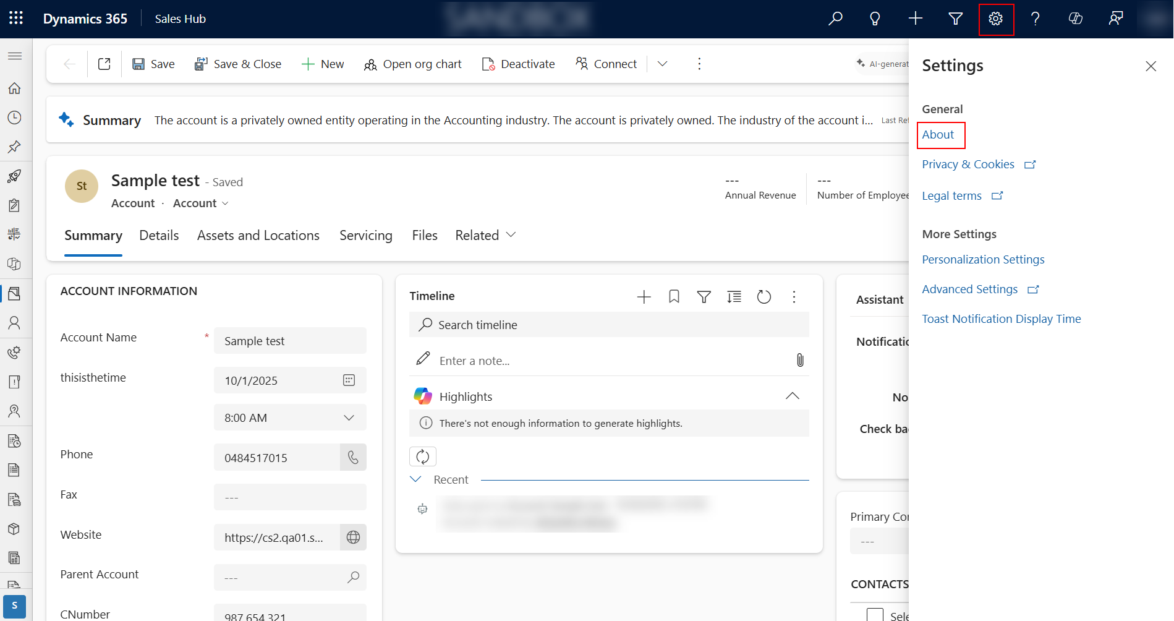Click the Parent Account lookup search icon

point(353,577)
